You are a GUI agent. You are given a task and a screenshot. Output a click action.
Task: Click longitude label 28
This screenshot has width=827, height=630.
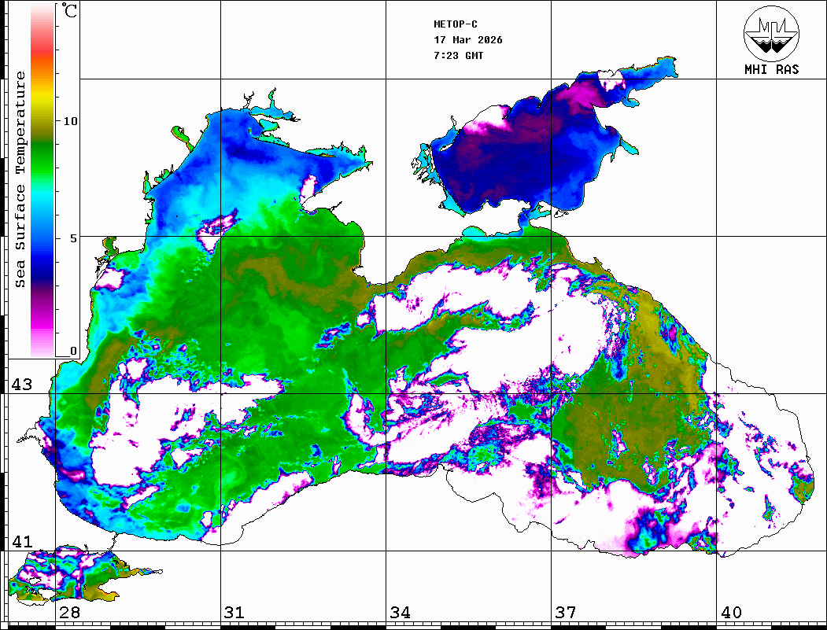pos(69,613)
